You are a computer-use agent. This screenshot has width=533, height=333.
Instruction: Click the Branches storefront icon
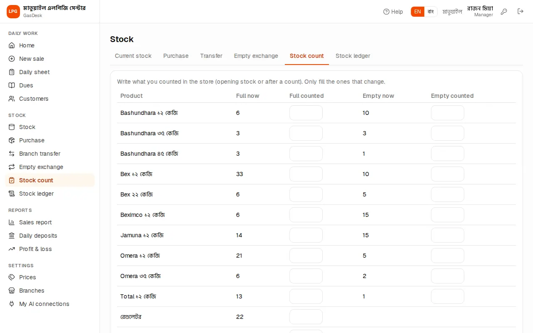click(x=12, y=291)
